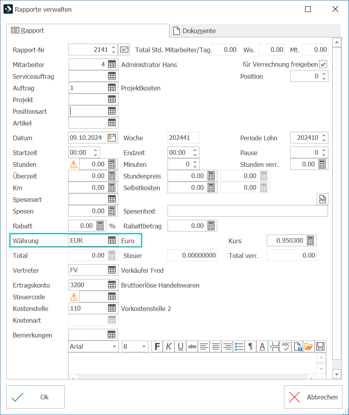This screenshot has height=415, width=349.
Task: Increase Position with the stepper up arrow
Action: [x=324, y=74]
